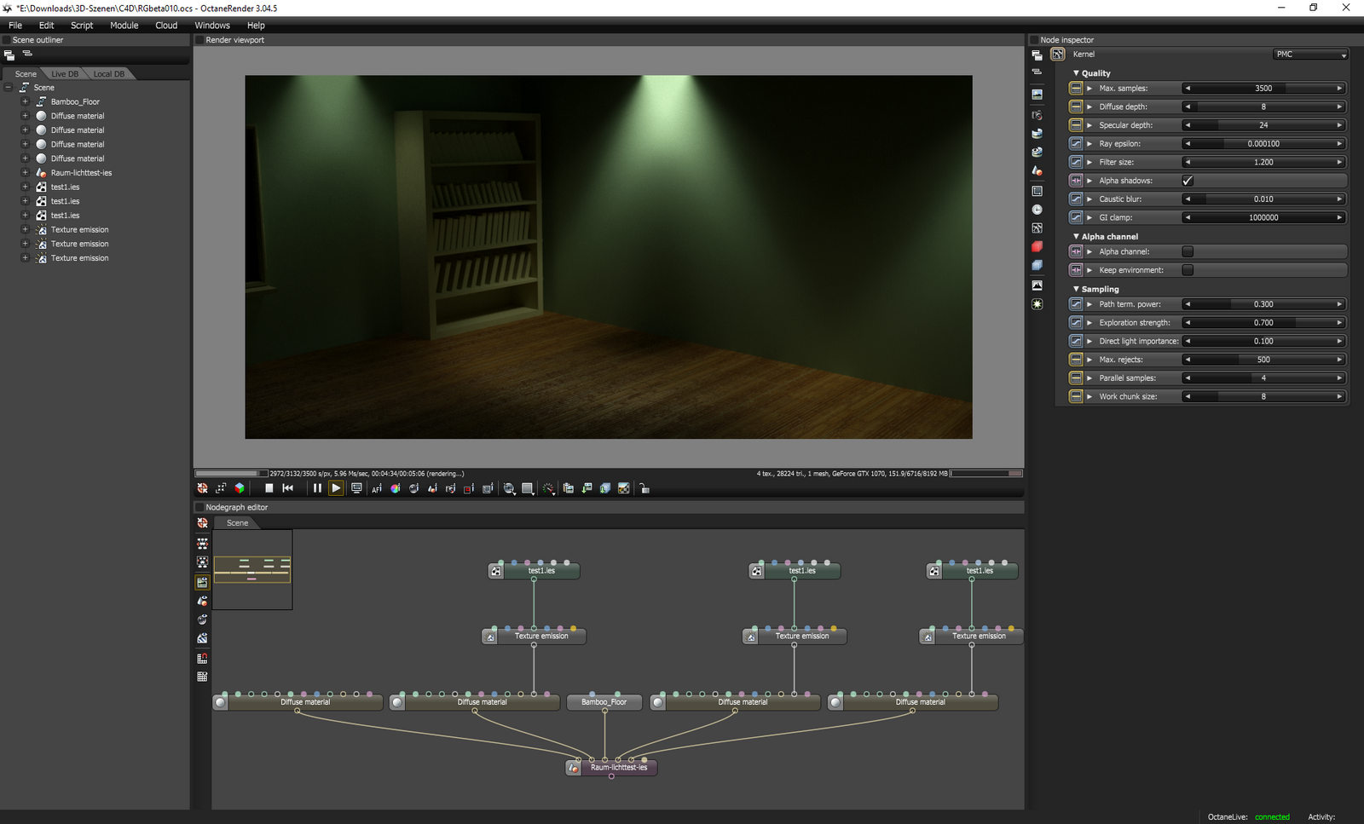The image size is (1364, 824).
Task: Click the white balance color picker icon
Action: [x=395, y=488]
